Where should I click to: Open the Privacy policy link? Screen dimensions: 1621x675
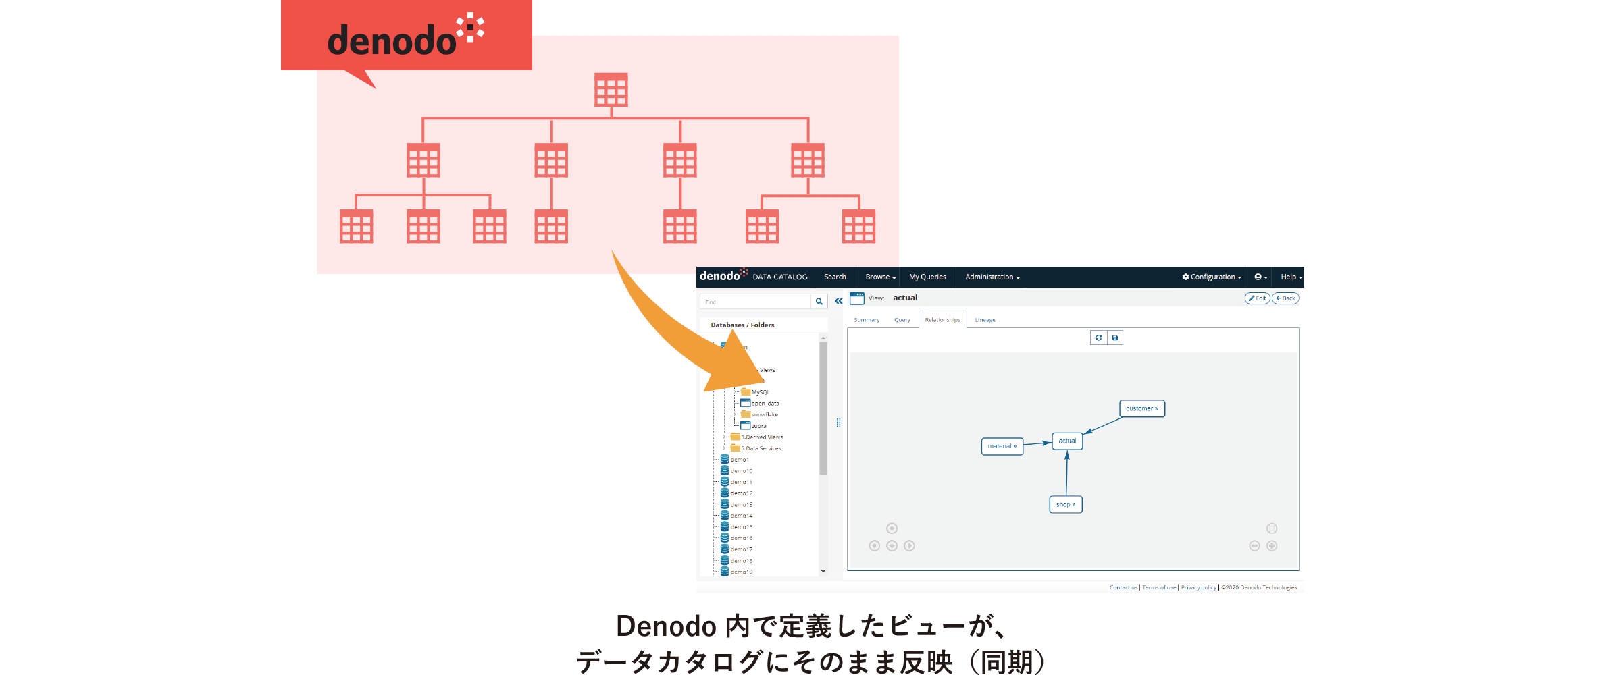(x=1198, y=587)
